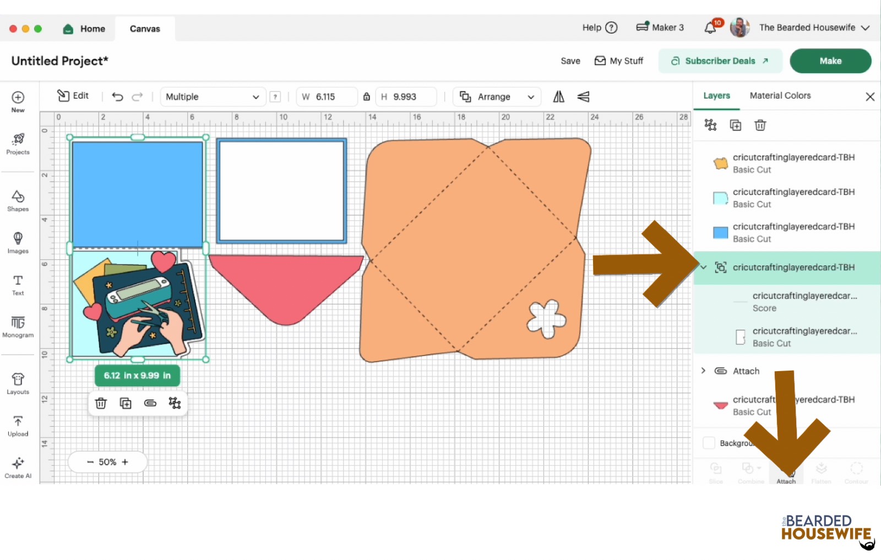881x560 pixels.
Task: Open the Monogram tool
Action: [x=18, y=326]
